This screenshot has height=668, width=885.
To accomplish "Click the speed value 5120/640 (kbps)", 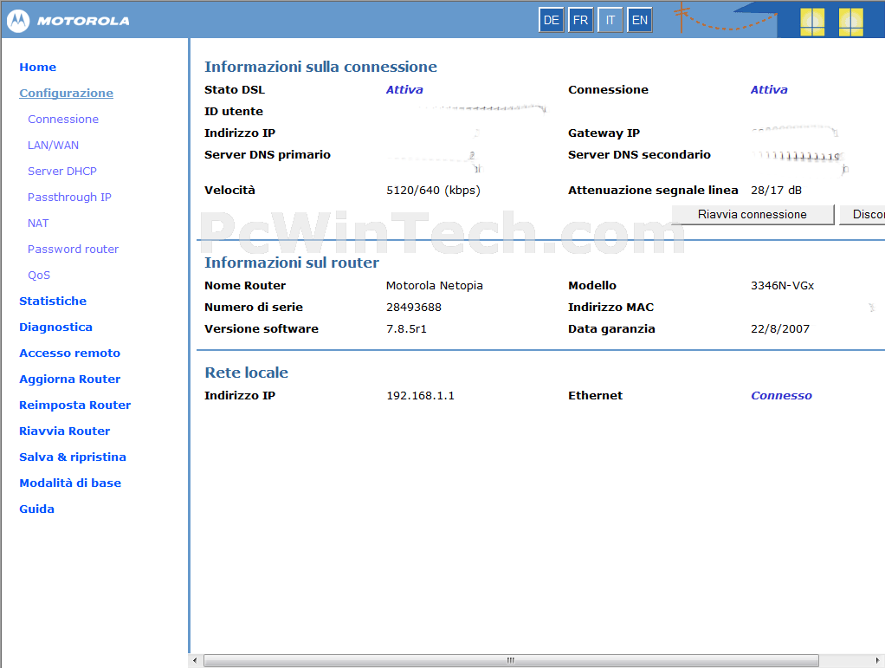I will [x=433, y=191].
